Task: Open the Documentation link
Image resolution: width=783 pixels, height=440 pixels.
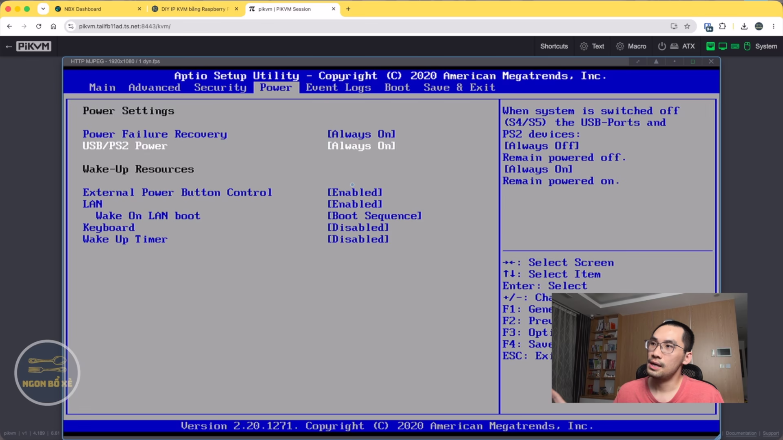Action: click(x=741, y=433)
